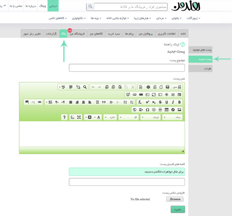
Task: Click the print icon in editor
Action: (x=148, y=87)
